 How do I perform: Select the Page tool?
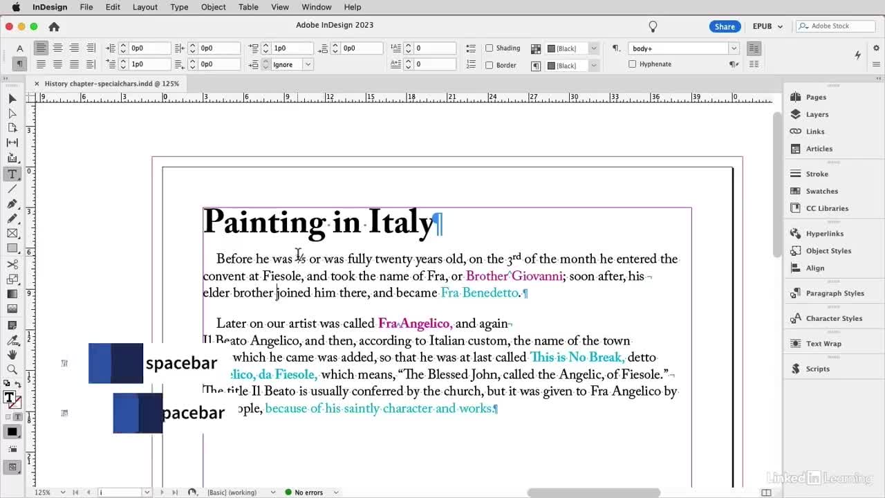coord(12,128)
